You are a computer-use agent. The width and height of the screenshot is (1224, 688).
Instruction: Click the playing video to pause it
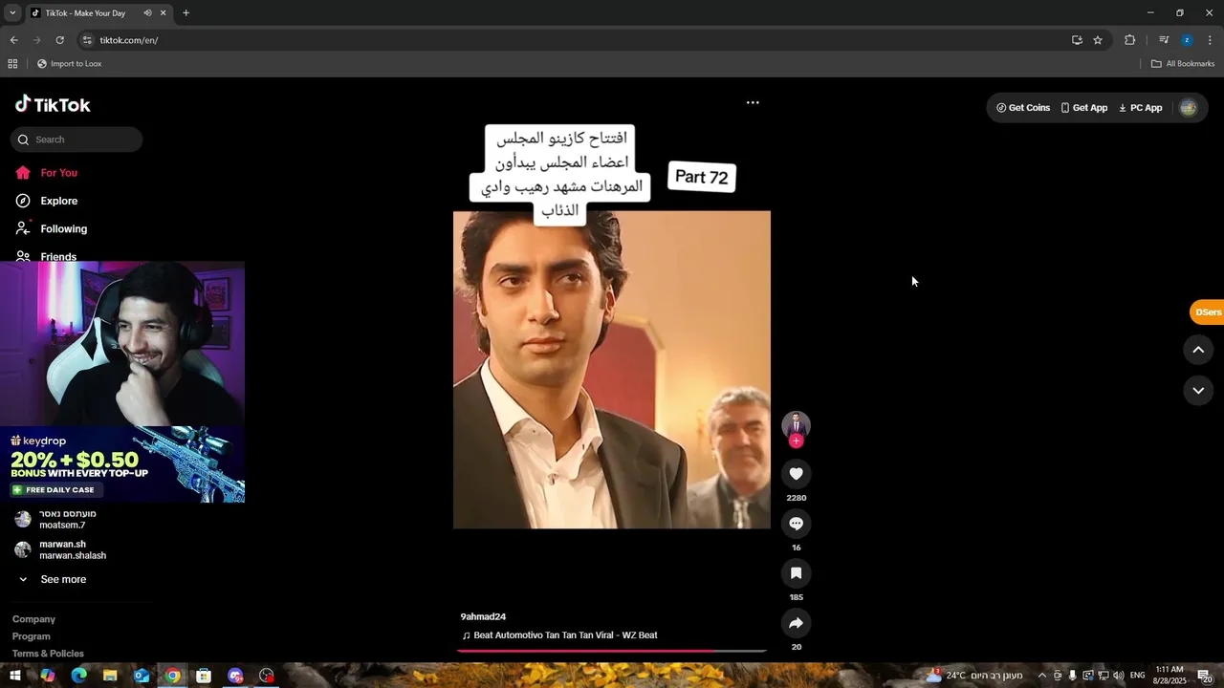612,370
